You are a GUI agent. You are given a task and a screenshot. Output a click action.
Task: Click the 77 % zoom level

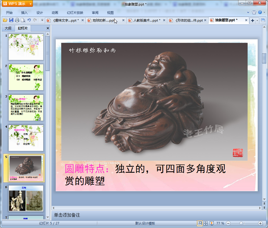click(x=220, y=223)
